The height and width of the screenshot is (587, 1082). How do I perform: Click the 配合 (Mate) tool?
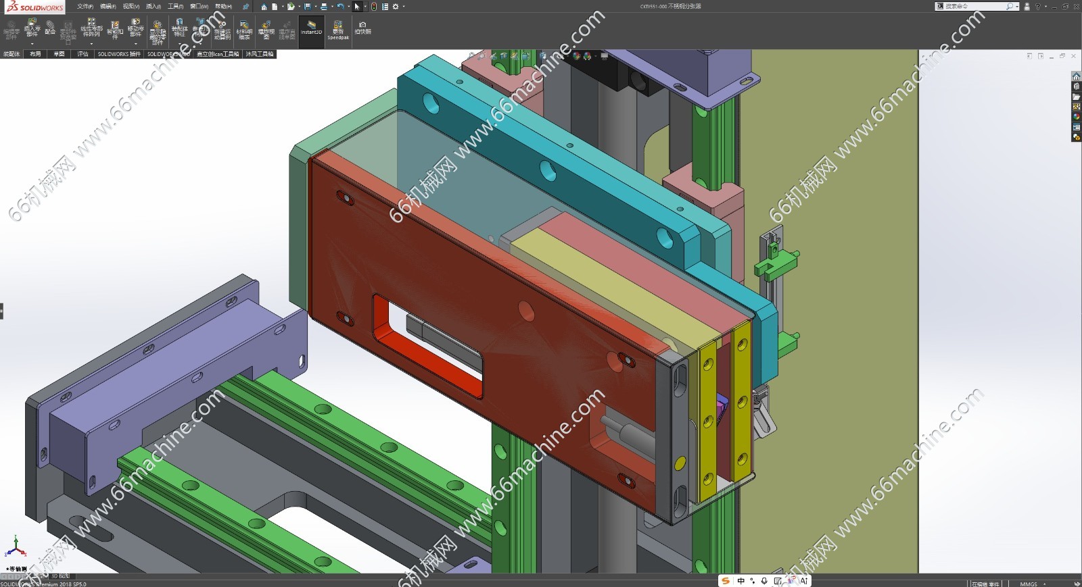pyautogui.click(x=50, y=28)
